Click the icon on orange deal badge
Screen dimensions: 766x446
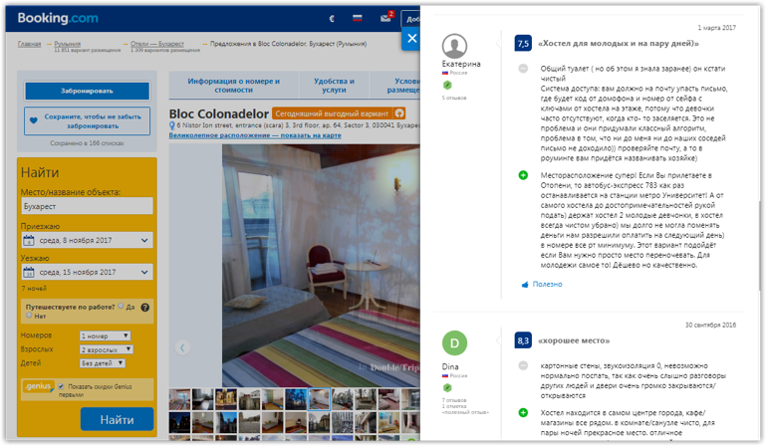(x=399, y=113)
